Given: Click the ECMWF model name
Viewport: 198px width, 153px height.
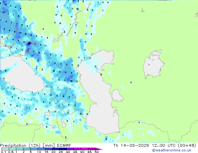Looking at the screenshot, I should [x=64, y=146].
